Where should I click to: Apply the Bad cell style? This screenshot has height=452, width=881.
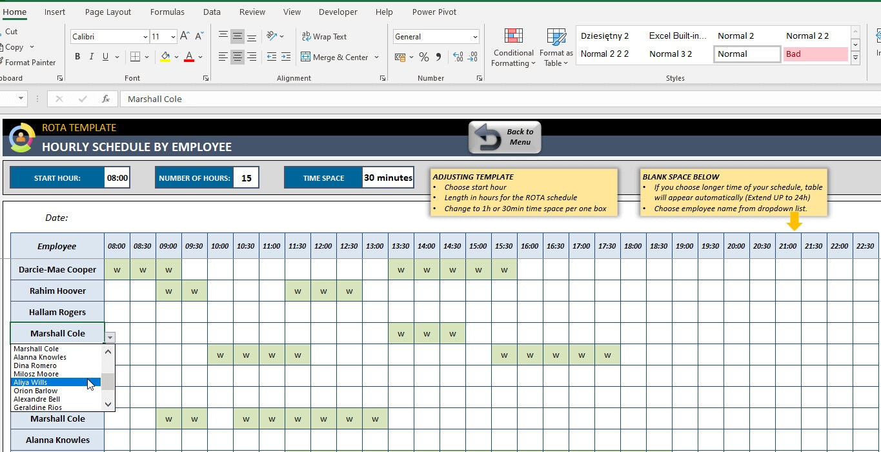(x=815, y=54)
